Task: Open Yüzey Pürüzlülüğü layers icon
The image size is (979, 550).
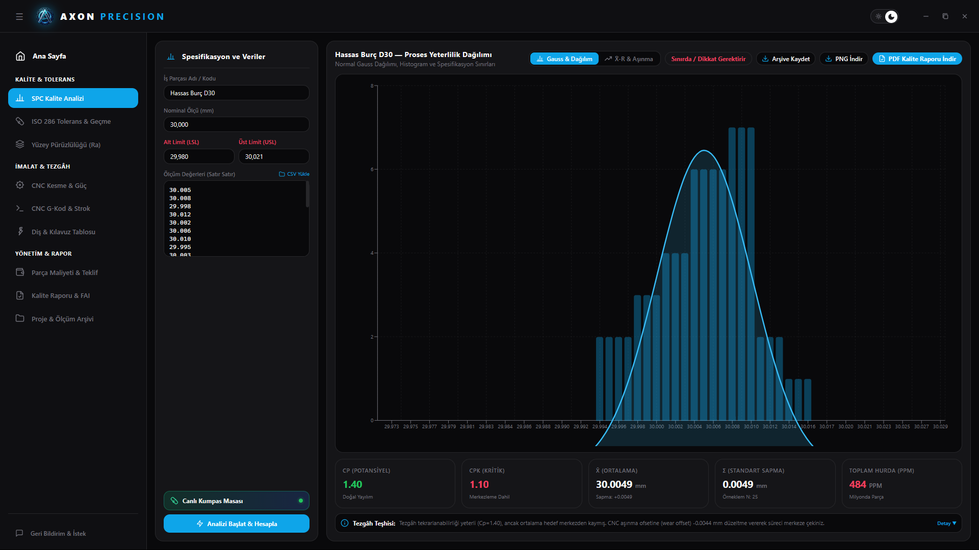Action: click(20, 144)
